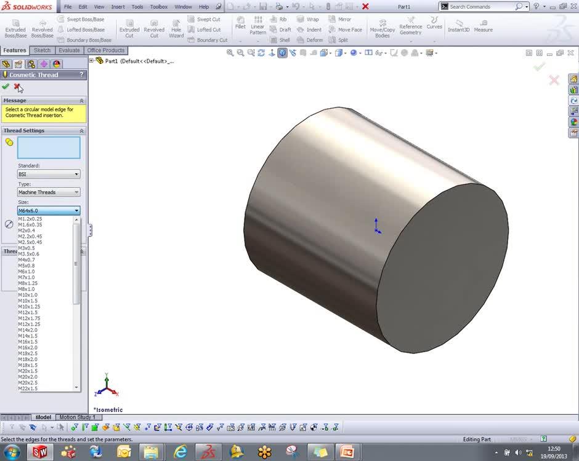
Task: Choose M16x2.0 thread size
Action: pos(28,347)
